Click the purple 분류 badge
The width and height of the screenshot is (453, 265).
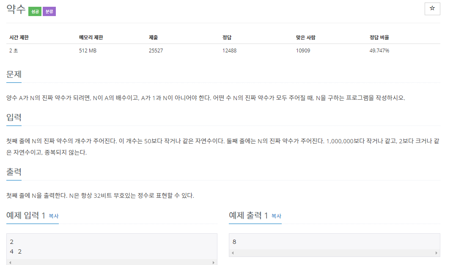click(x=49, y=11)
